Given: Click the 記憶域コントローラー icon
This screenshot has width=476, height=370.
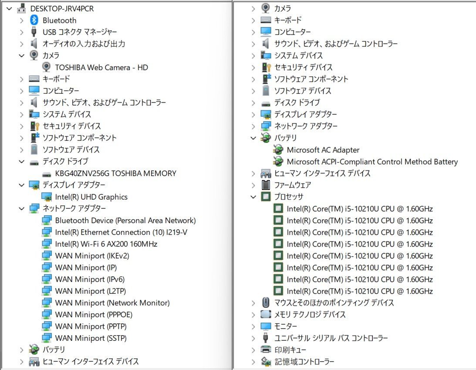Looking at the screenshot, I should tap(266, 361).
